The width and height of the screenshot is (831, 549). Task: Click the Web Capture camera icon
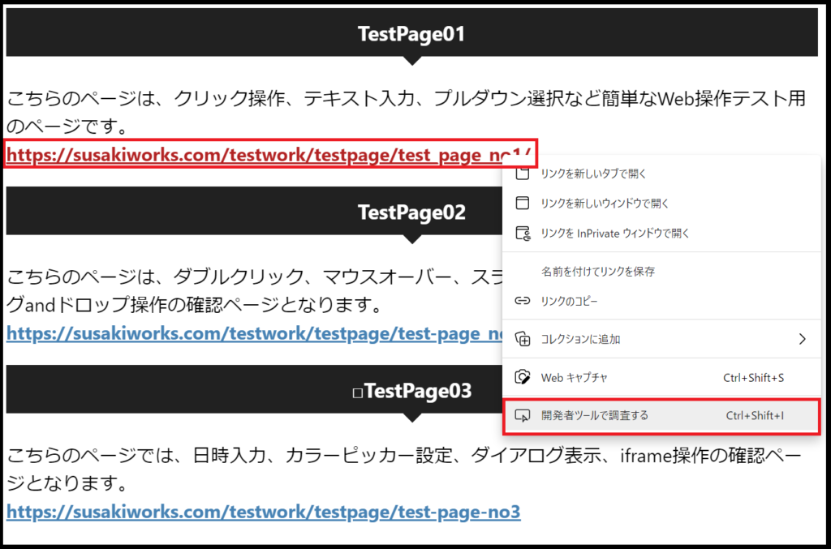(x=523, y=377)
